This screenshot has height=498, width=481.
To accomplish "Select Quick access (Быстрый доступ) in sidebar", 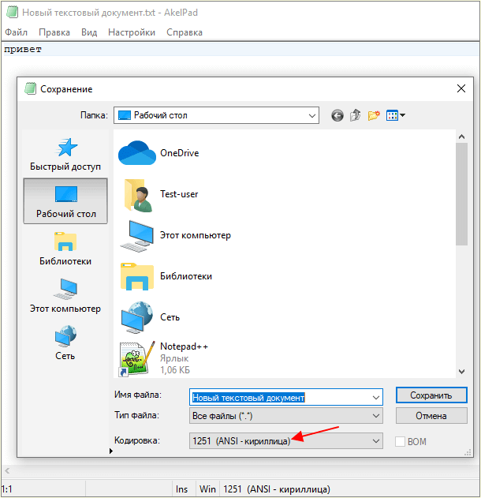I will [65, 155].
